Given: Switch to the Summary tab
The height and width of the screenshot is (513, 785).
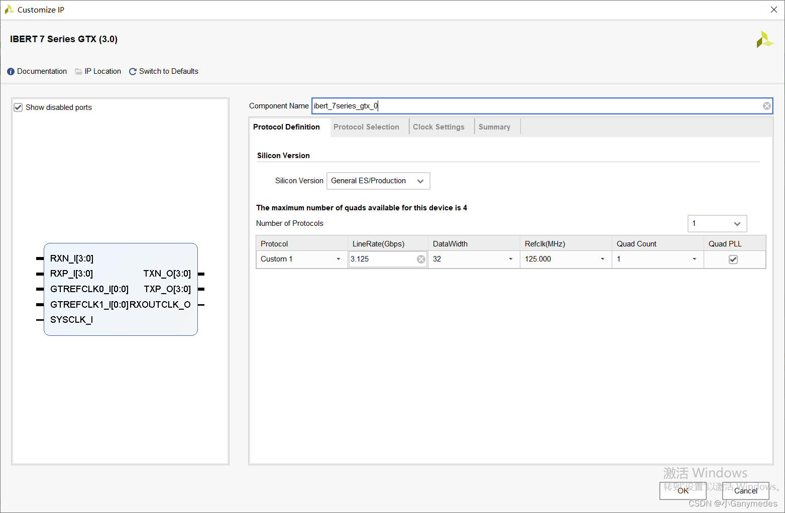Looking at the screenshot, I should click(x=494, y=127).
